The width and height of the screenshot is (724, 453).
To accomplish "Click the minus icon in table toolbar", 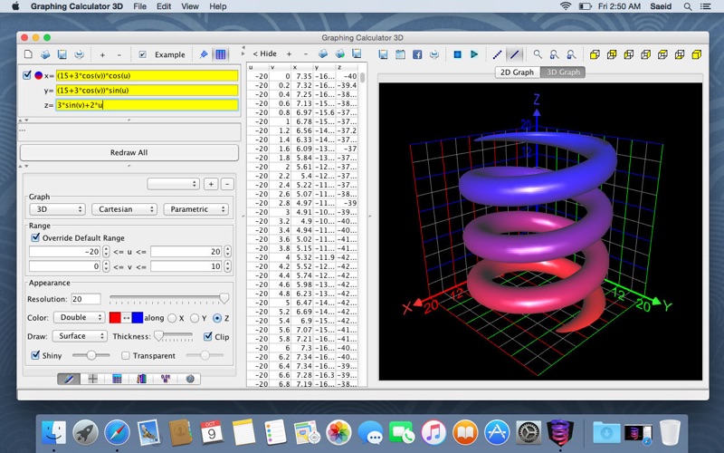I will (x=305, y=54).
